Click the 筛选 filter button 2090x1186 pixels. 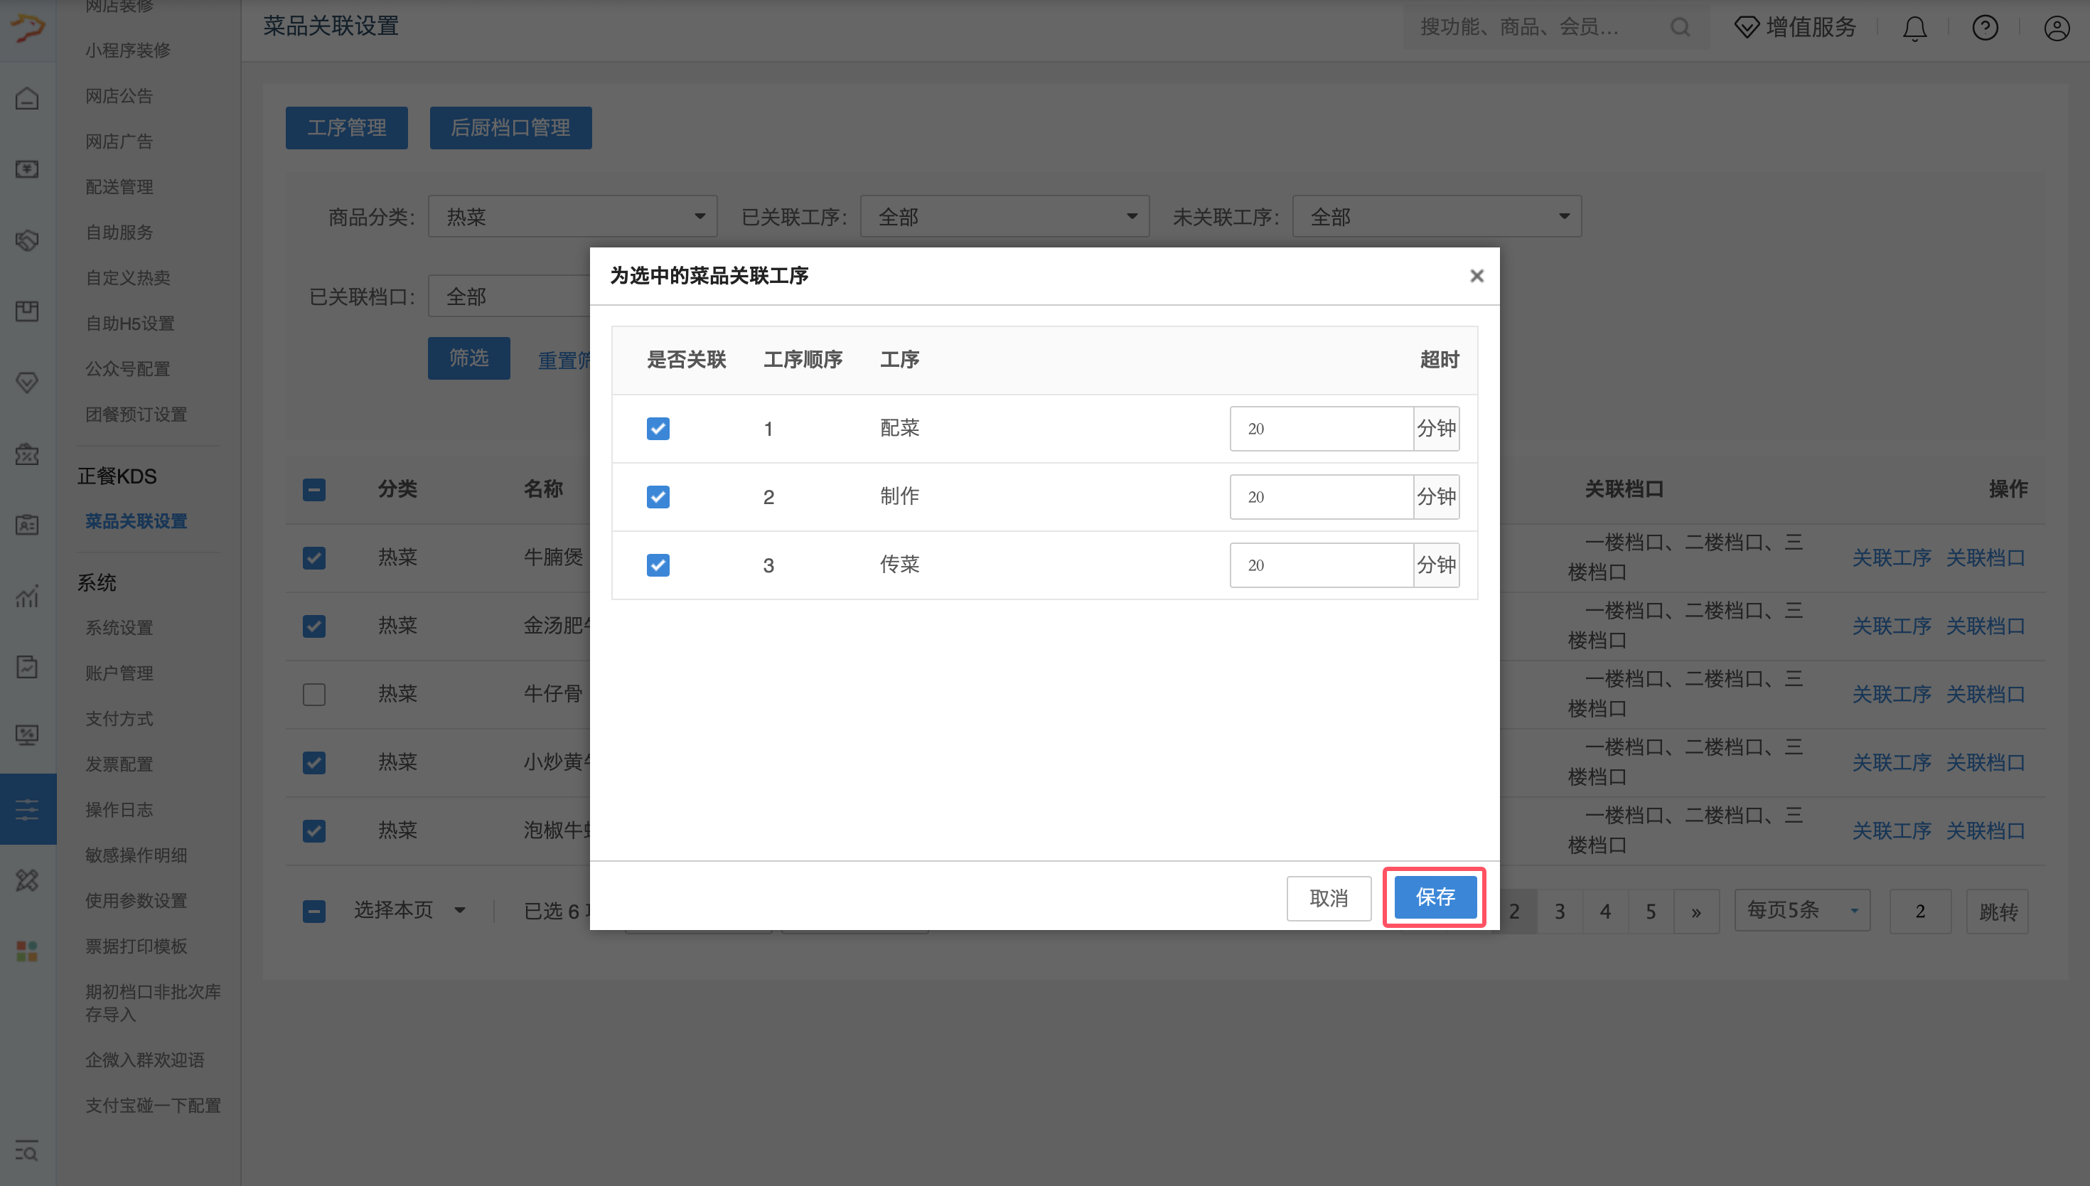[469, 358]
